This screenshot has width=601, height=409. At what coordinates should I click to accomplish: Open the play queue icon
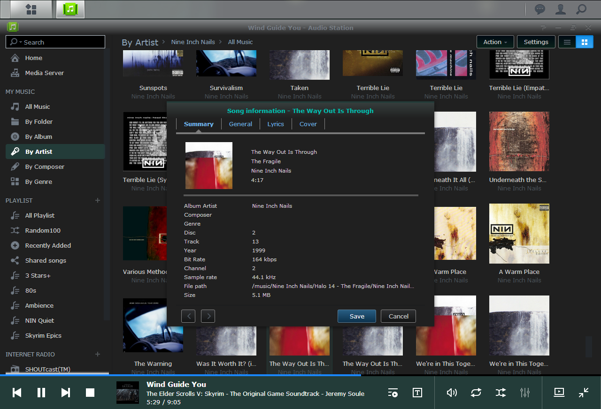click(393, 393)
